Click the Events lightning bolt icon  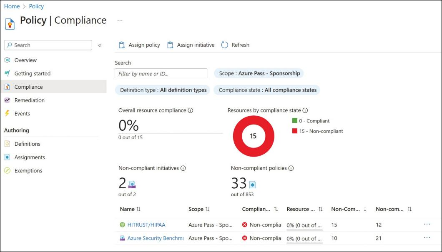(8, 113)
